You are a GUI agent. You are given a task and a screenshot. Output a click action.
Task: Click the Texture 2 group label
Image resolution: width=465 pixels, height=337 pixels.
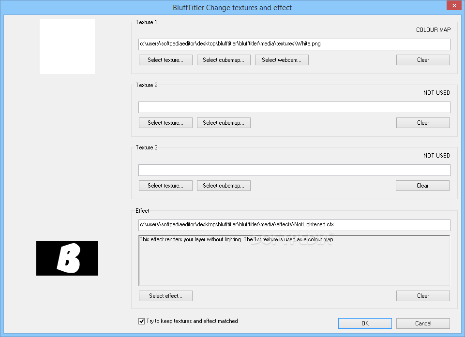147,85
